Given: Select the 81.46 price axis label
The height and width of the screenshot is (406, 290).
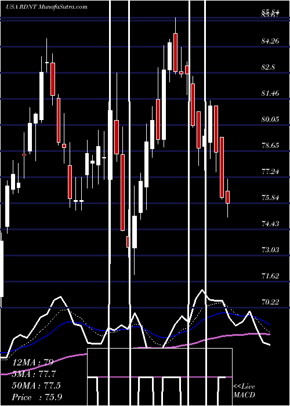Looking at the screenshot, I should point(270,93).
